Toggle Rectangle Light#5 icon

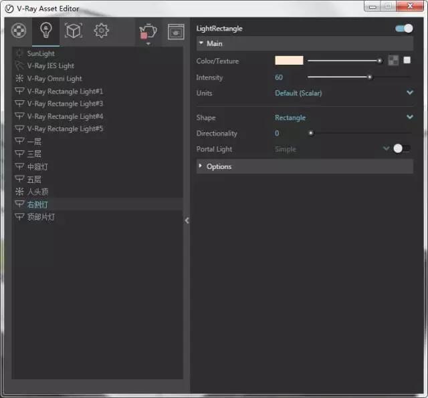pyautogui.click(x=19, y=128)
